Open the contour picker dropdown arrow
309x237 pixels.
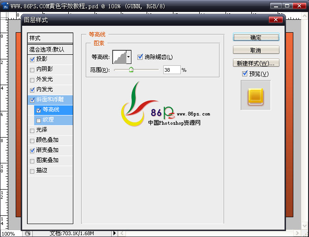pos(129,57)
